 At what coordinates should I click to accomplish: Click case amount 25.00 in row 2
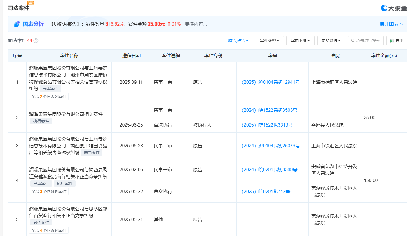click(x=370, y=118)
